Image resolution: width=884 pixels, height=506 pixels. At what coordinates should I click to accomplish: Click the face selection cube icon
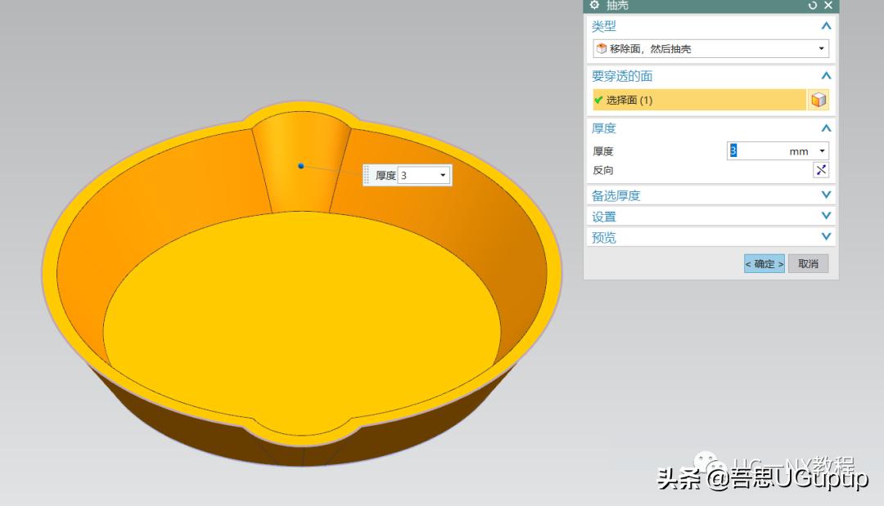818,101
